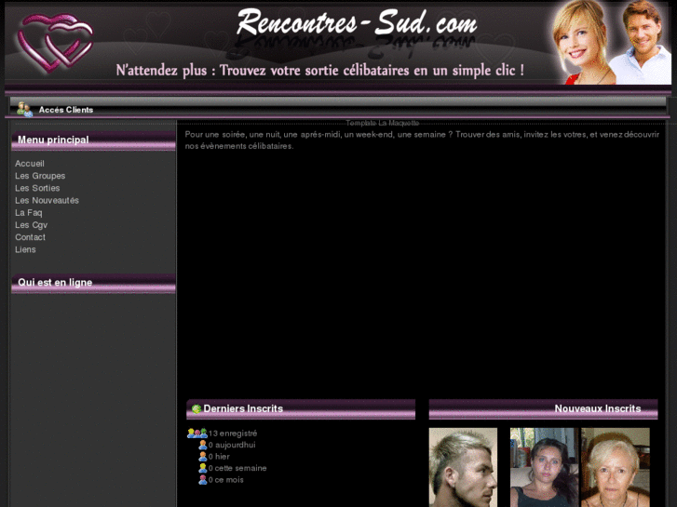Click the green Derniers Inscrits icon
This screenshot has height=507, width=677.
[196, 408]
